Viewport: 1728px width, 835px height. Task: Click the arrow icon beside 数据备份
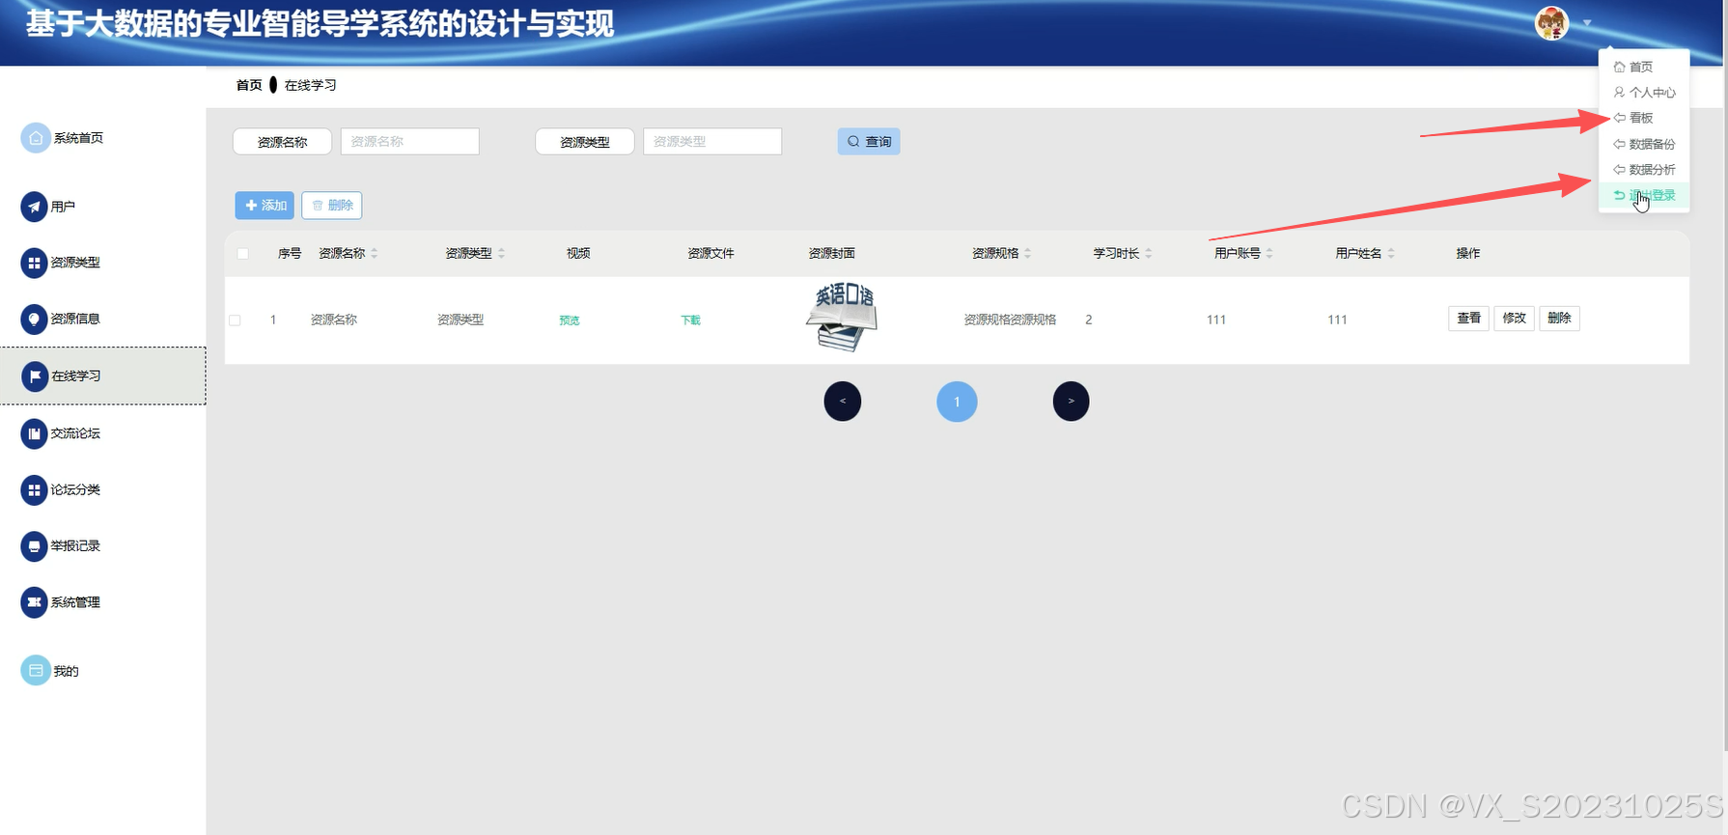coord(1619,144)
